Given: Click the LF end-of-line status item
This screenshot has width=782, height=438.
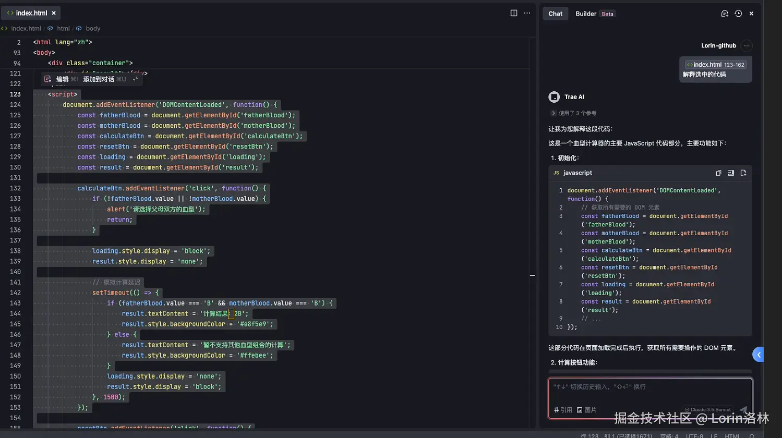Looking at the screenshot, I should point(714,436).
